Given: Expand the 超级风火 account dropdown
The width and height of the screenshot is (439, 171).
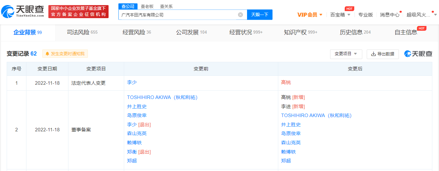Looking at the screenshot, I should click(435, 15).
